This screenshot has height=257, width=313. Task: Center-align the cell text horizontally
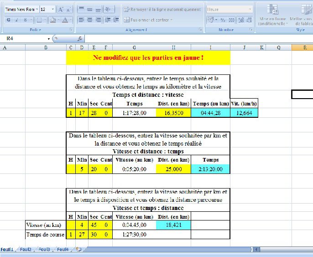coord(89,20)
